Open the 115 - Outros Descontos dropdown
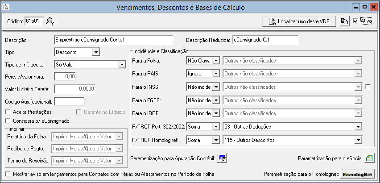The height and width of the screenshot is (183, 380). point(358,140)
